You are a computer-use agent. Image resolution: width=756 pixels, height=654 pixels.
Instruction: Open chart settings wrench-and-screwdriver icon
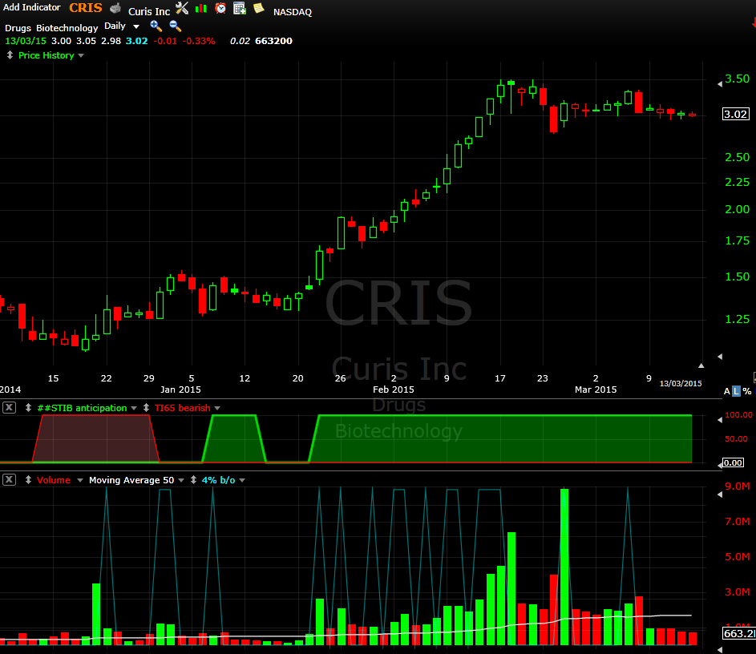tap(182, 8)
